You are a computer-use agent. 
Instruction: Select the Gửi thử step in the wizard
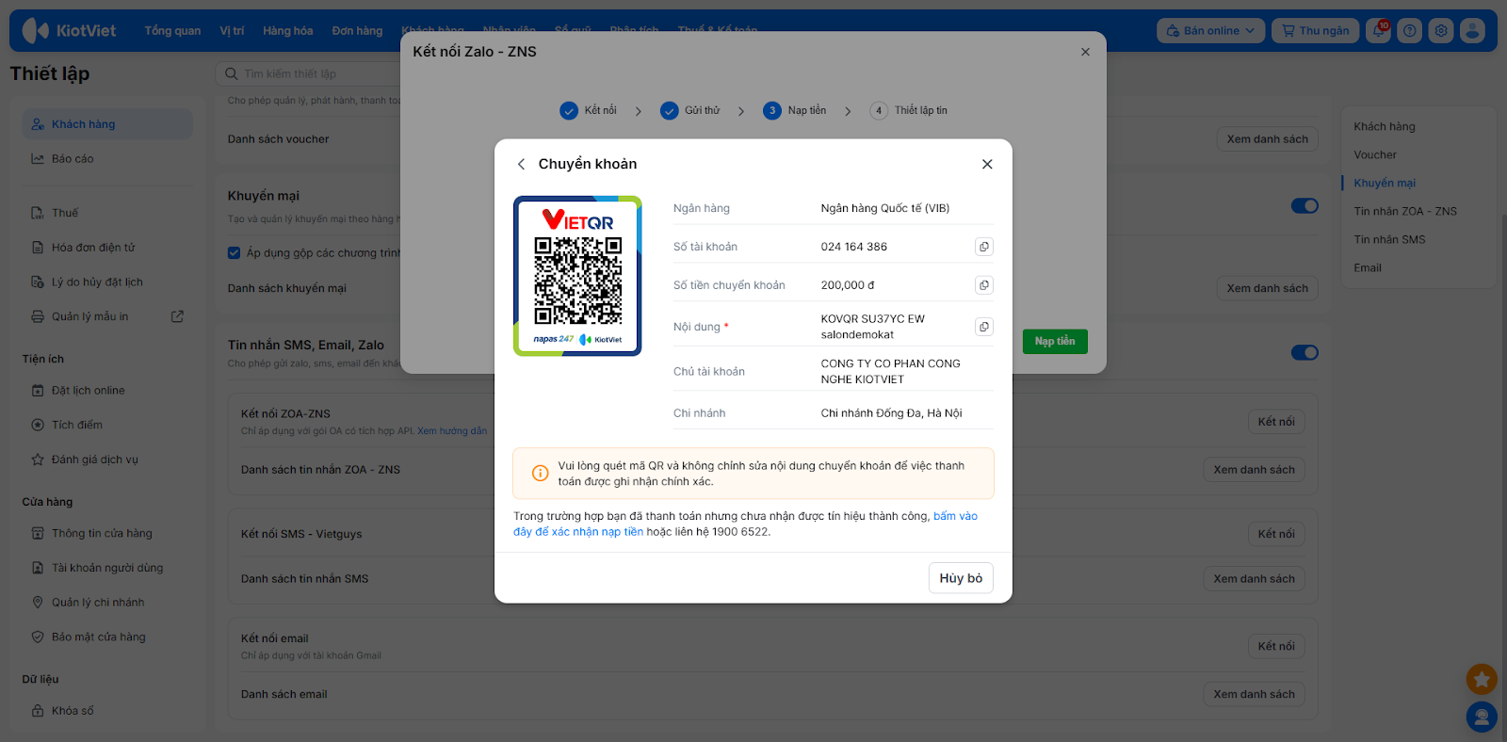(x=690, y=110)
